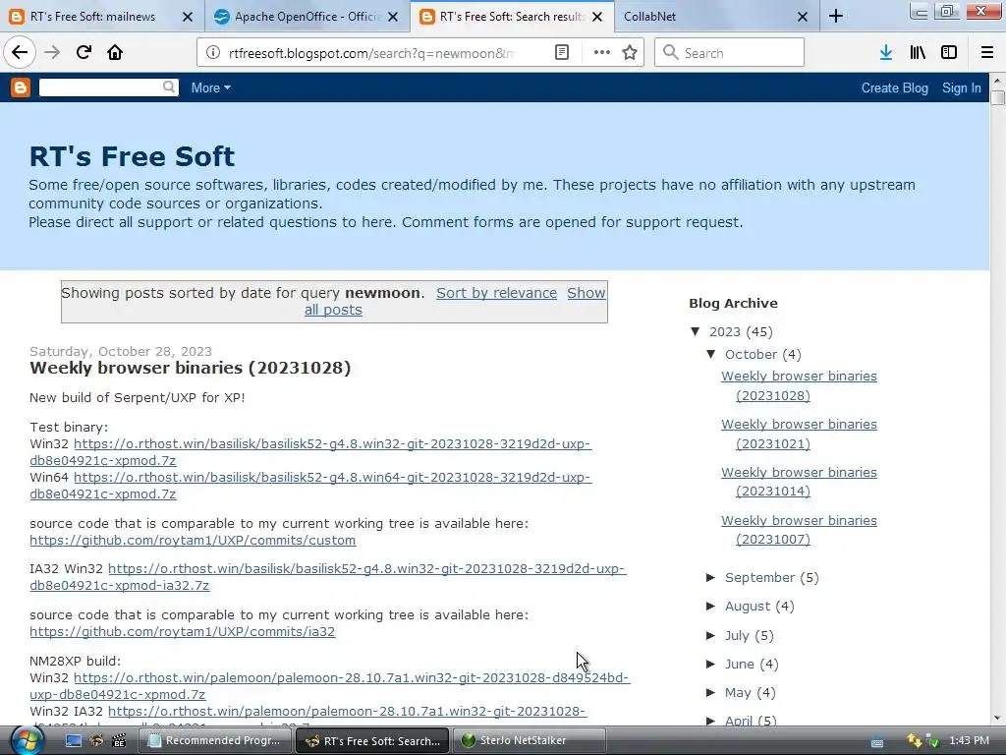Open archive link Weekly browser binaries (20231028)
The height and width of the screenshot is (755, 1006).
coord(799,385)
